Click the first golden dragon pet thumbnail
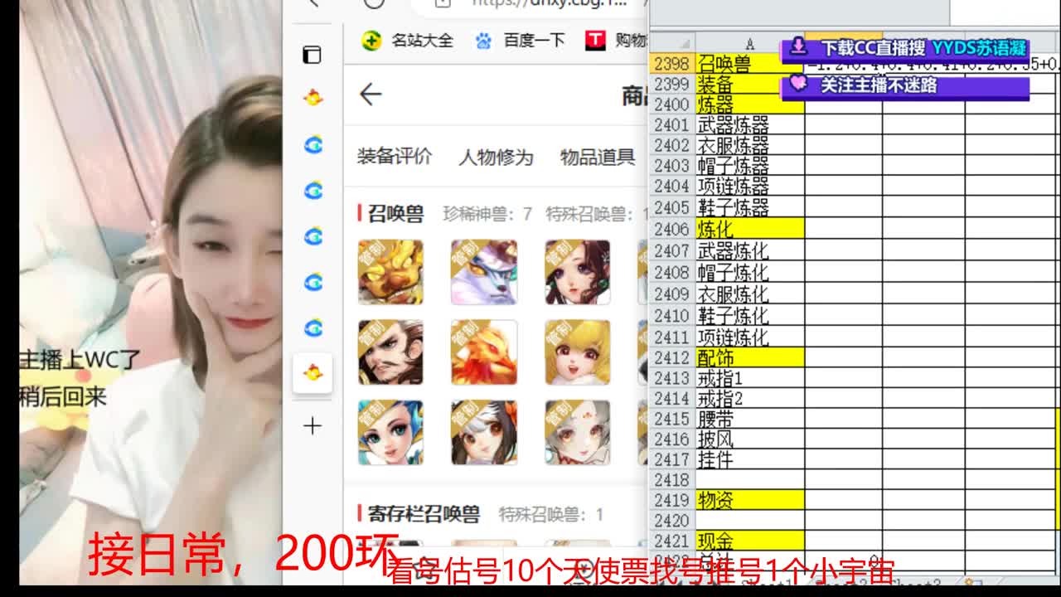The width and height of the screenshot is (1061, 597). click(x=390, y=271)
